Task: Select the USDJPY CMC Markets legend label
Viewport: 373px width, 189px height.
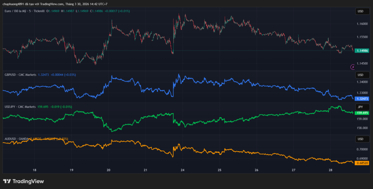Action: [20, 107]
